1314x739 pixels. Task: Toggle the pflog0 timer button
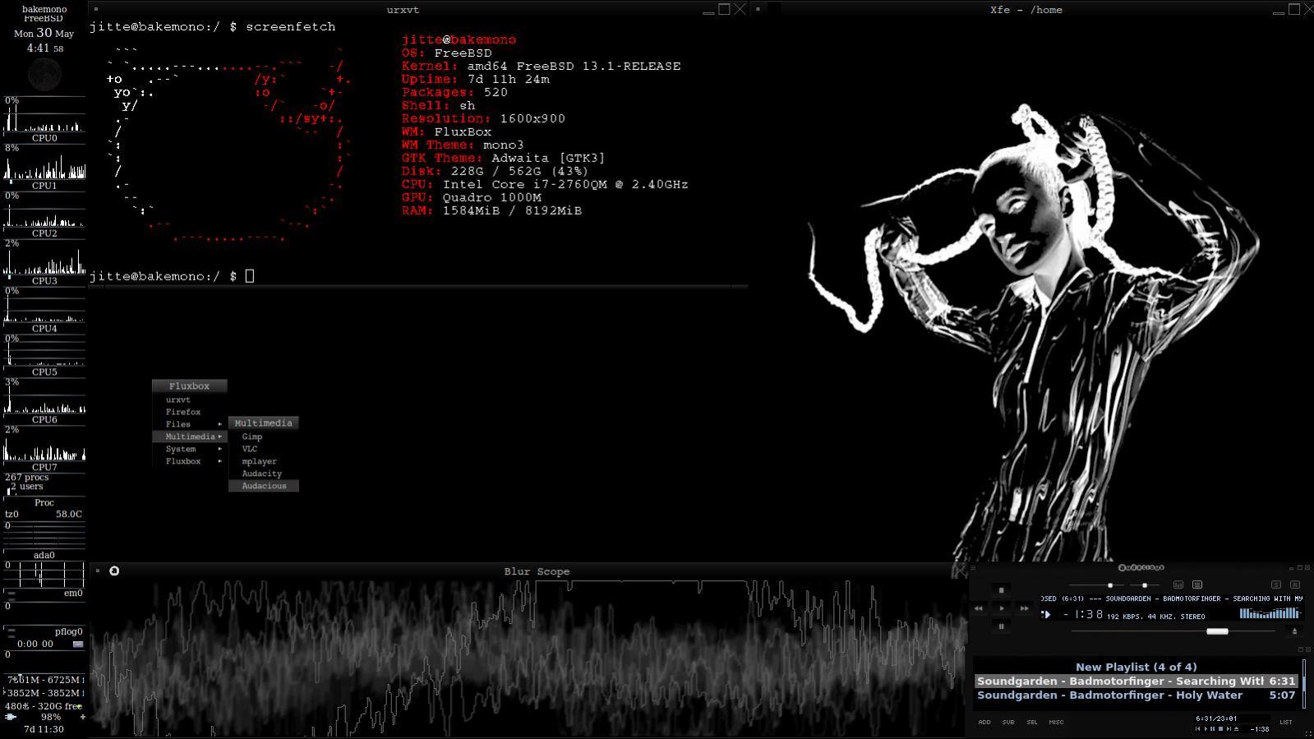pos(78,644)
